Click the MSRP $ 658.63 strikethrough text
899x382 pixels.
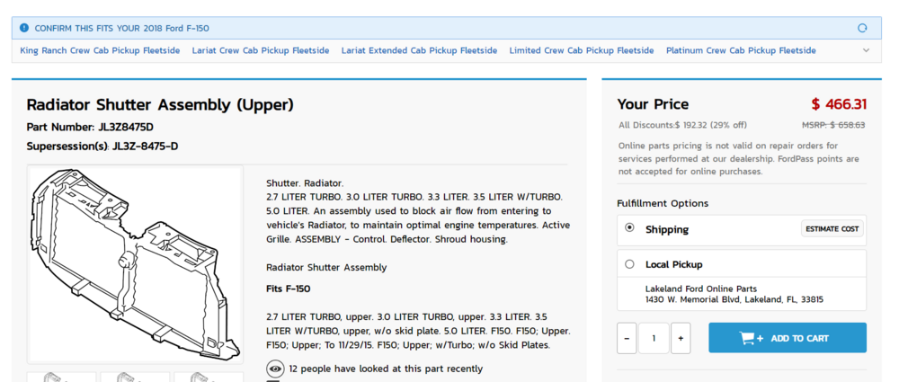point(833,125)
